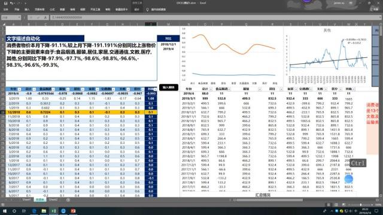Open Cortana search circle on taskbar

tap(14, 211)
